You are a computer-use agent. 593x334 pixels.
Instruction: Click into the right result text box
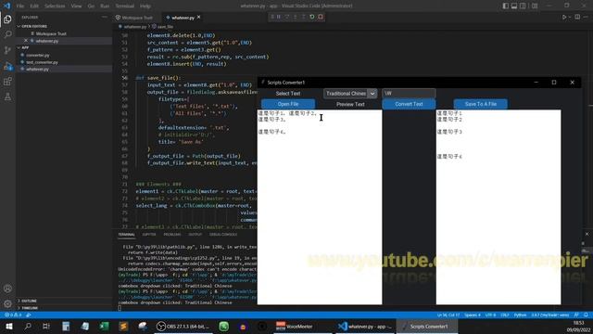point(498,207)
